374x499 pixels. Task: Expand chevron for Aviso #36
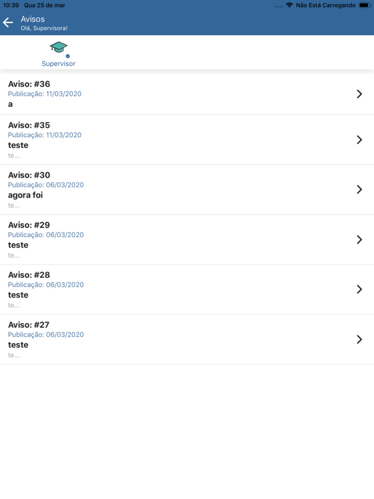pyautogui.click(x=359, y=94)
